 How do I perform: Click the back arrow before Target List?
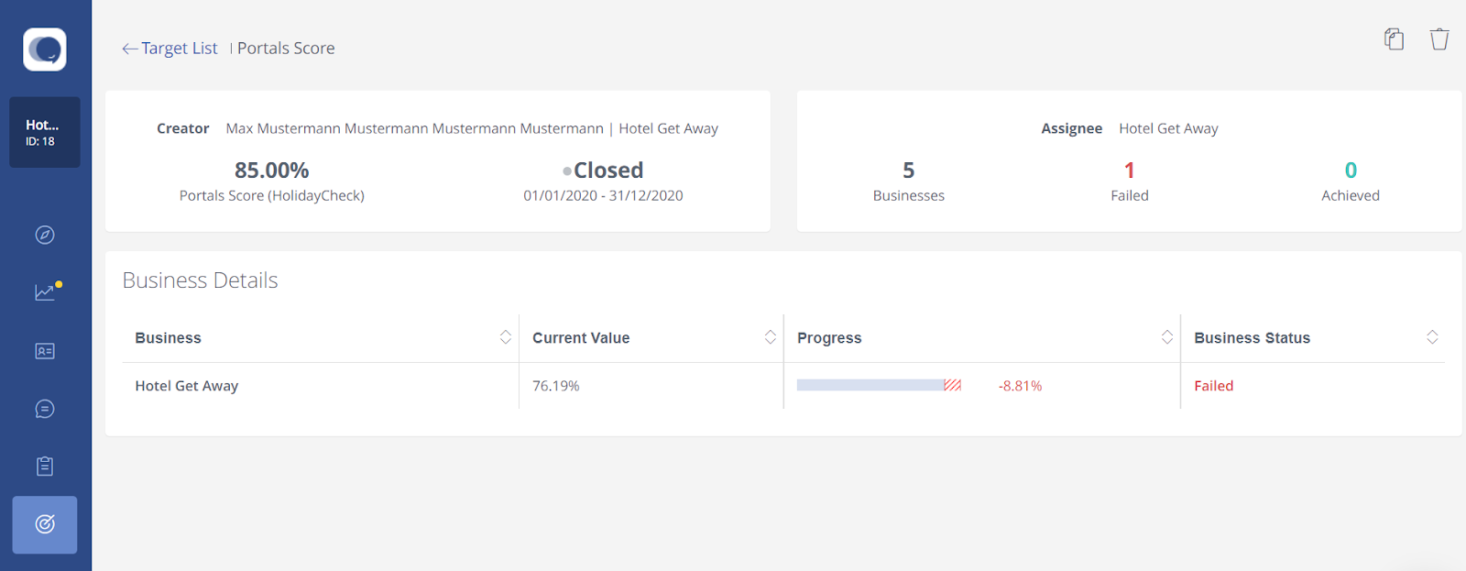click(129, 49)
